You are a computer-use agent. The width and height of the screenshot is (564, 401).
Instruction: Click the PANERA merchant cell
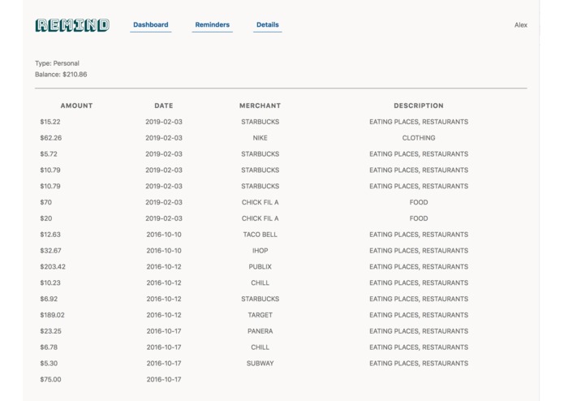tap(260, 331)
